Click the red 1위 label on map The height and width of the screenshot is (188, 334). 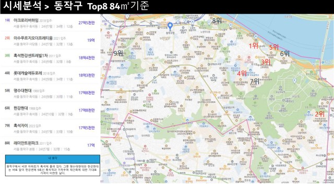click(254, 45)
